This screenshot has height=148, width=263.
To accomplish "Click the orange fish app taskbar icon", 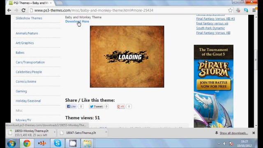I will coord(42,143).
